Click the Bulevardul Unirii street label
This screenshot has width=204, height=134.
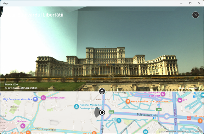pyautogui.click(x=147, y=115)
